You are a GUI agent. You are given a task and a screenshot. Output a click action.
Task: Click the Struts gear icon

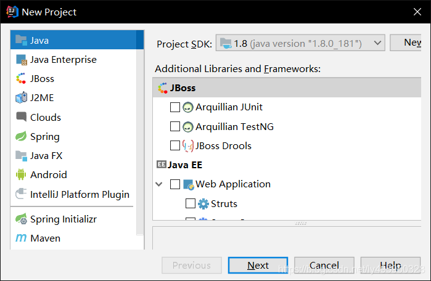[x=203, y=204]
